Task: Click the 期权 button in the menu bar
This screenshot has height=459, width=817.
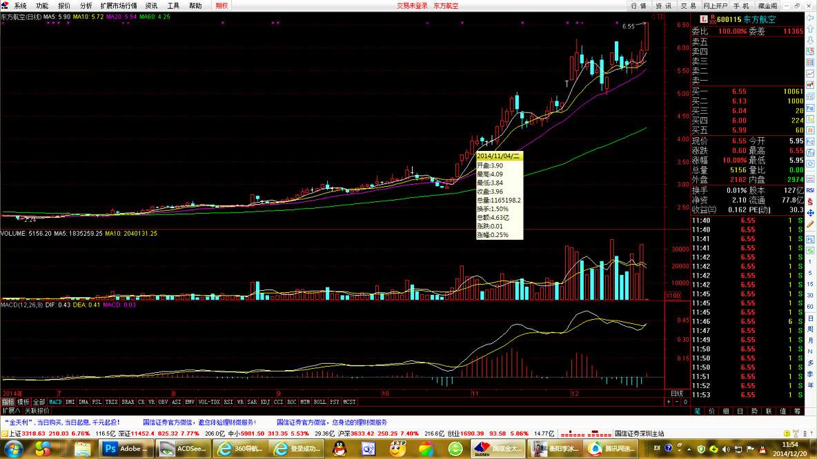Action: (x=222, y=6)
